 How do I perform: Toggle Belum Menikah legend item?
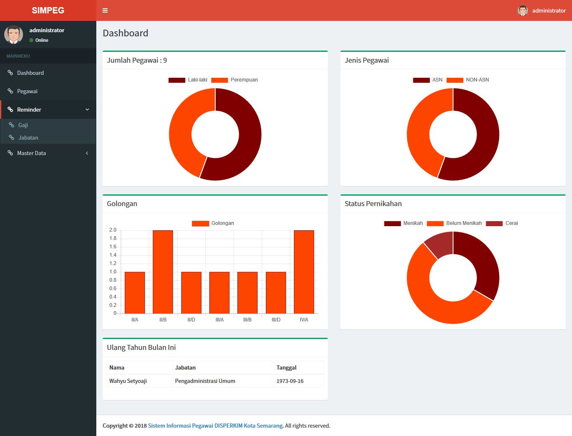click(x=454, y=223)
